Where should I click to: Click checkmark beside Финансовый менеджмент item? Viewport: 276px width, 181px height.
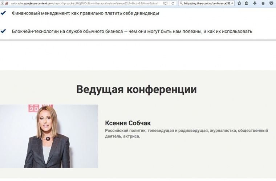(3, 13)
